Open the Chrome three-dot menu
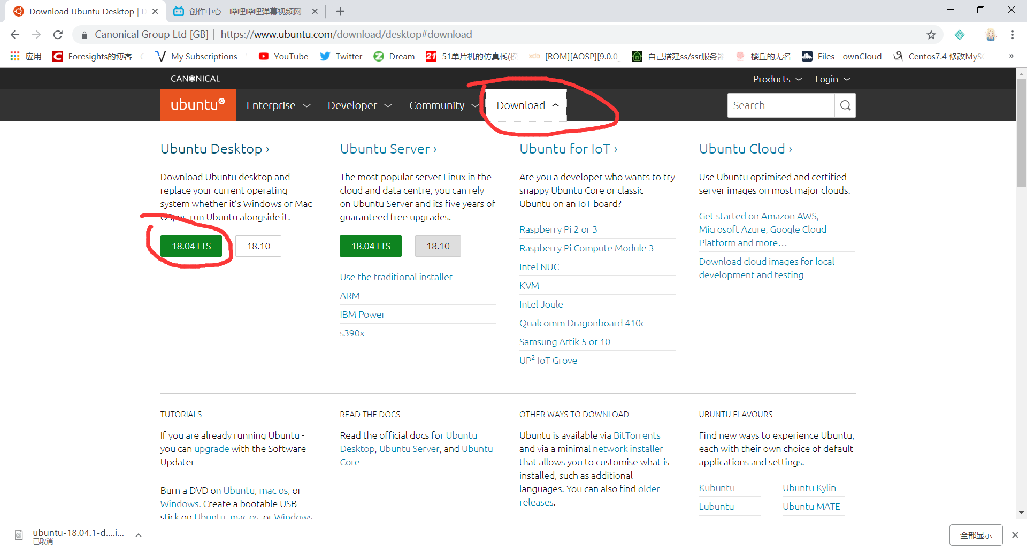1027x551 pixels. coord(1013,35)
